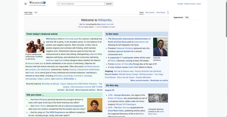Click 'Nominate an article' link
This screenshot has width=227, height=117.
click(x=159, y=81)
